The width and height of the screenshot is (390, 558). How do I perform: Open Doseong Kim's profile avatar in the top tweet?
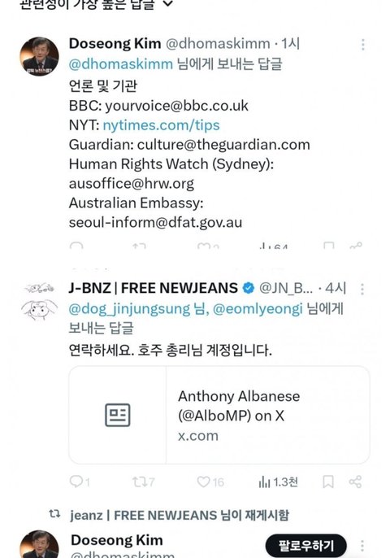click(x=39, y=56)
